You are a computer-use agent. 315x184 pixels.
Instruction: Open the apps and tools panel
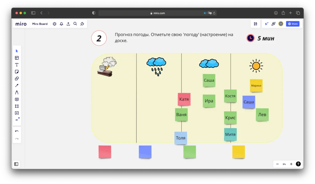255,24
